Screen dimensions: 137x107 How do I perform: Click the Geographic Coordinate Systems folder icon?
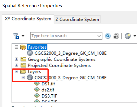pos(23,59)
